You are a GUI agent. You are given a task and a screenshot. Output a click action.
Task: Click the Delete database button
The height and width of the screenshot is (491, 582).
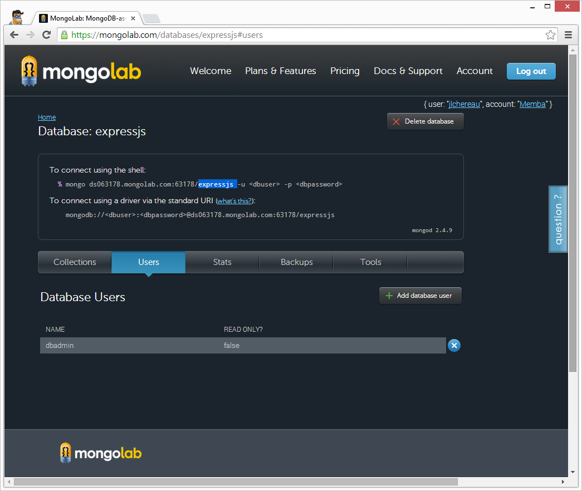pyautogui.click(x=426, y=121)
